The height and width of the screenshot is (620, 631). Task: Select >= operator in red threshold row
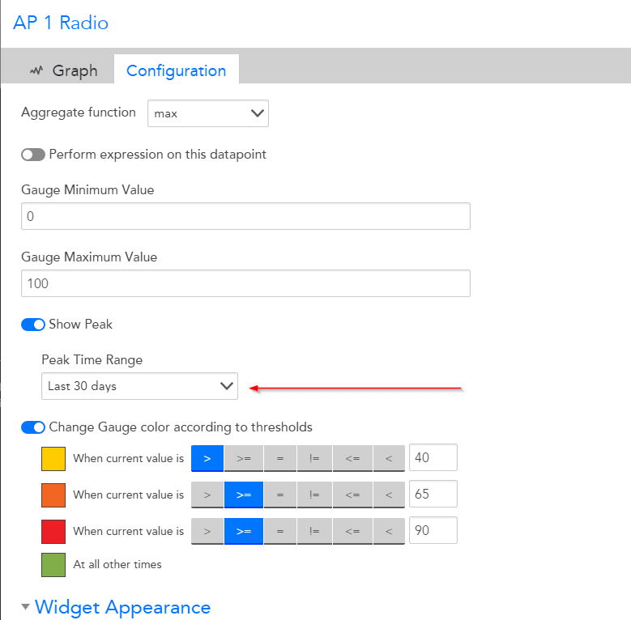(244, 531)
